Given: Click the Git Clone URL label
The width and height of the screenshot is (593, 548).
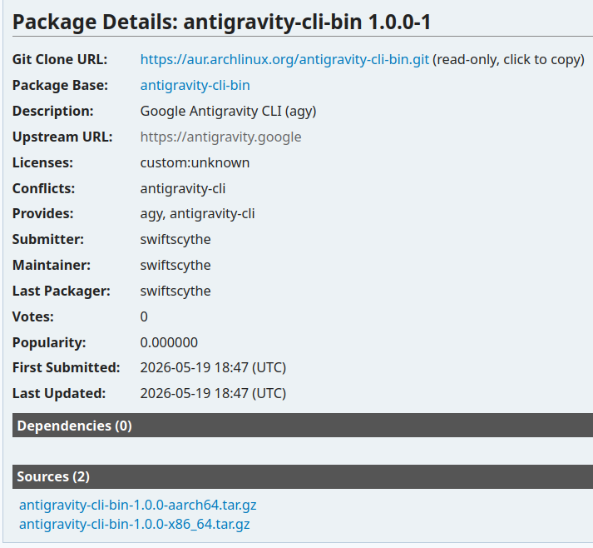Looking at the screenshot, I should (x=60, y=59).
